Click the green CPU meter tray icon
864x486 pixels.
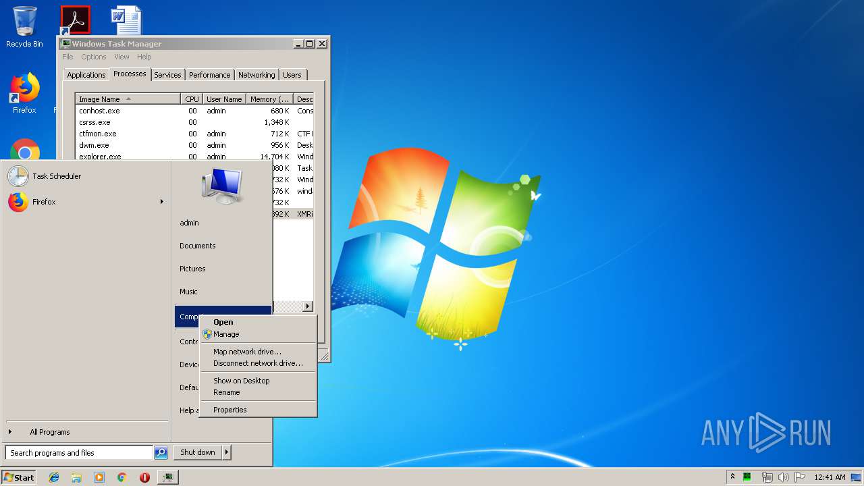(747, 477)
